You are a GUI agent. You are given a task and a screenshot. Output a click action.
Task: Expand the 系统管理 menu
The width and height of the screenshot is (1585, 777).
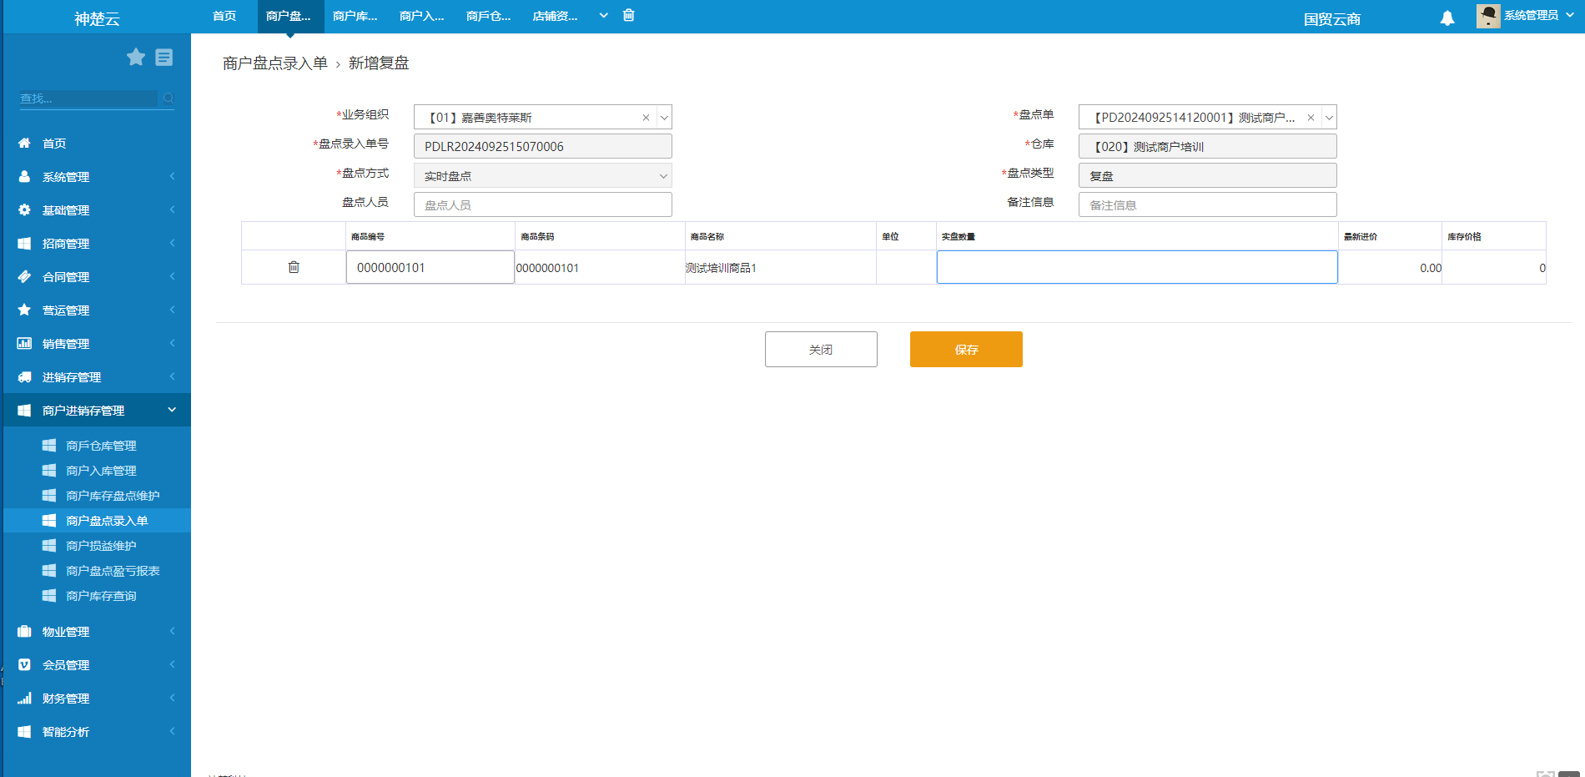click(172, 176)
